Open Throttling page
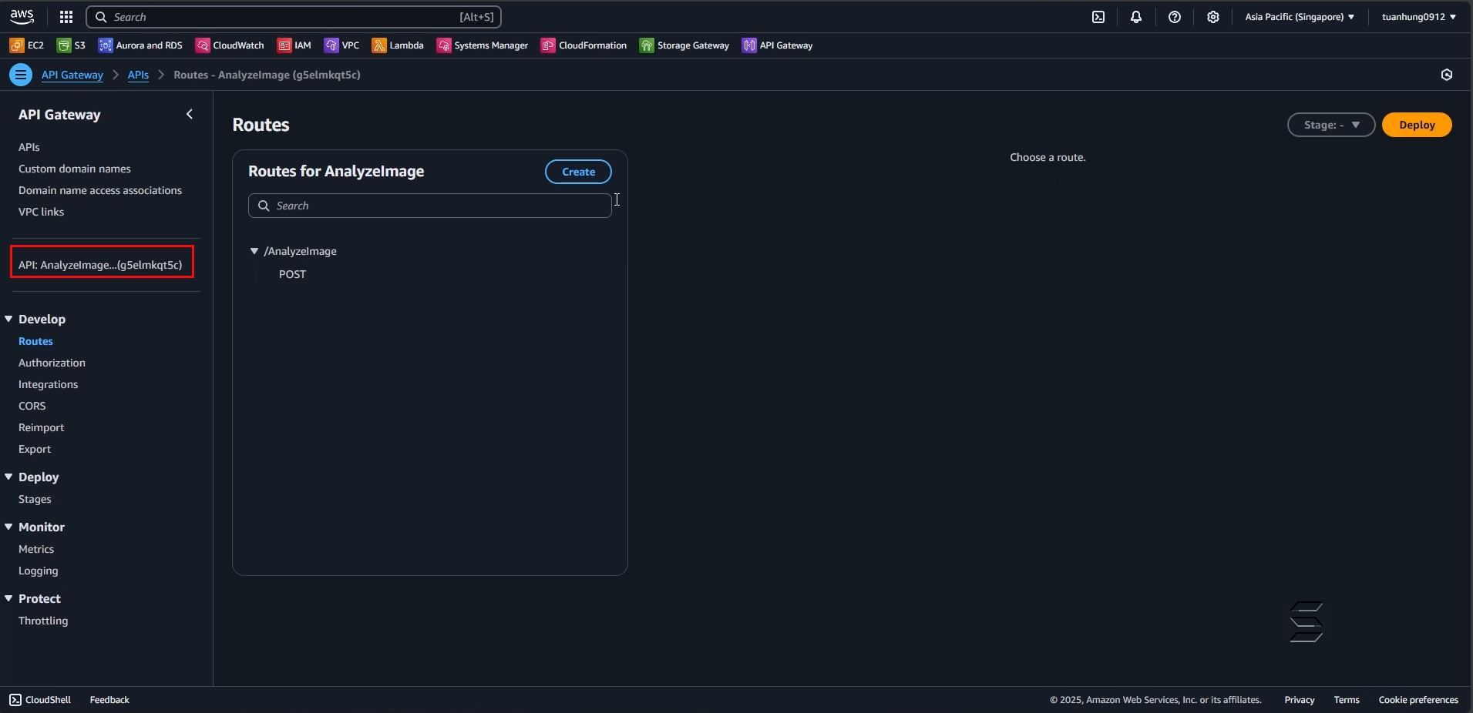 pyautogui.click(x=43, y=621)
